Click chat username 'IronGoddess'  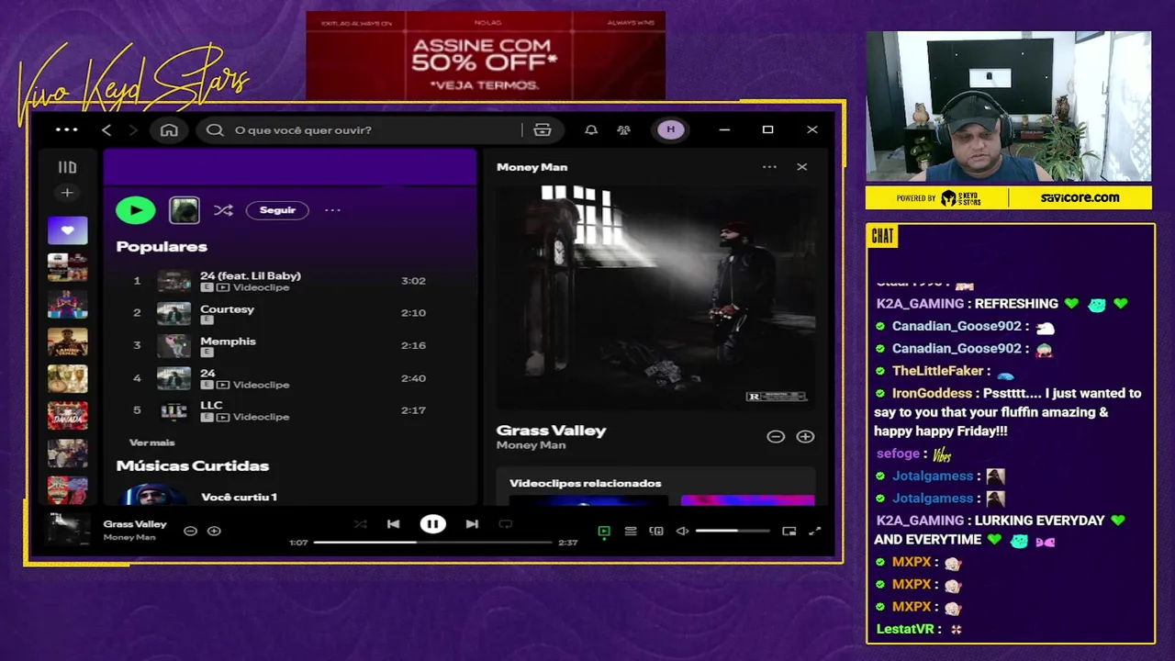[x=932, y=393]
